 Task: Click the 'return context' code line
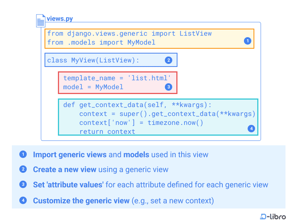click(107, 132)
